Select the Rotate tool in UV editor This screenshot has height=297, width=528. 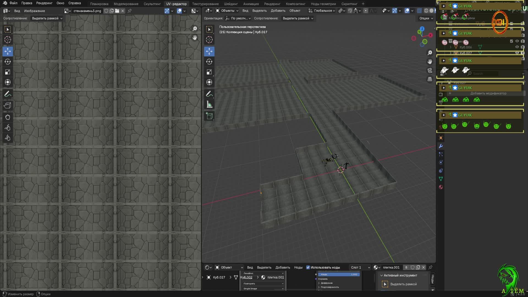click(x=7, y=62)
